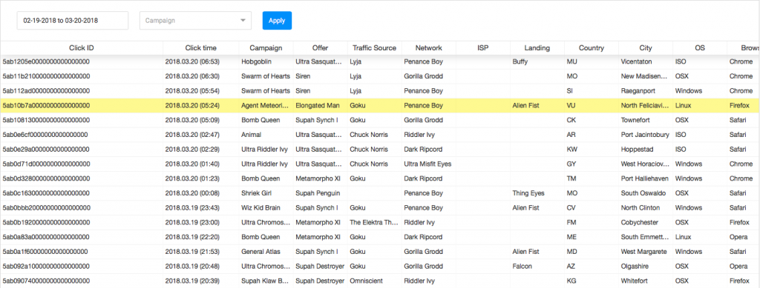Sort by Click time column header
Viewport: 760px width, 288px height.
(200, 48)
